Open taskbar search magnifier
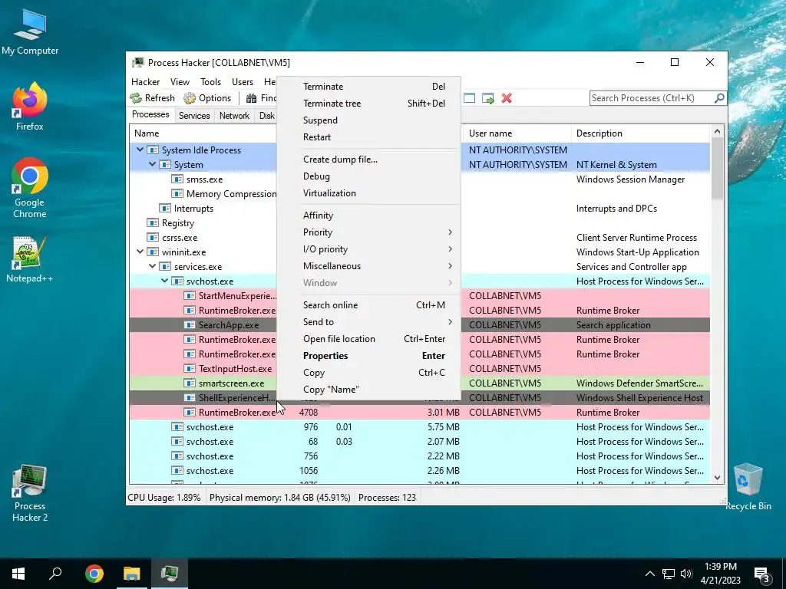 55,574
